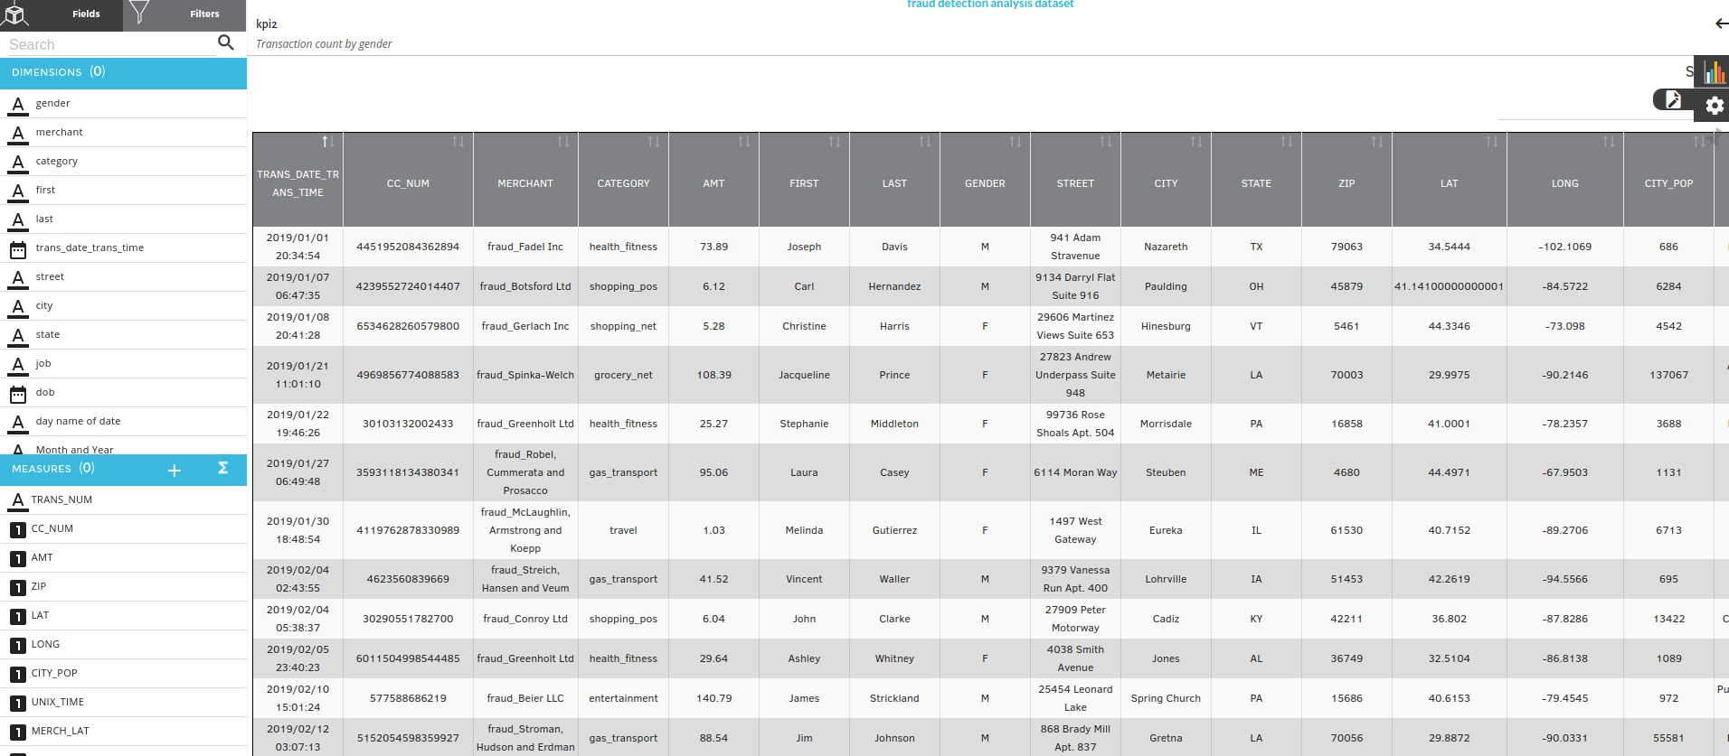Click the back arrow at top right
Viewport: 1729px width, 756px height.
point(1720,24)
